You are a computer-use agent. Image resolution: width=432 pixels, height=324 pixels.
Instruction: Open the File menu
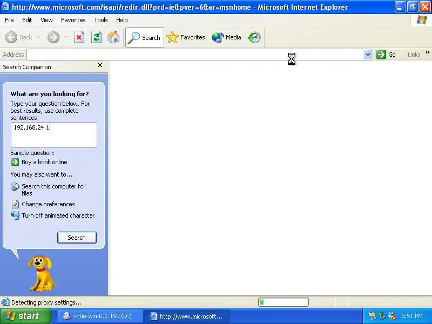[x=9, y=20]
